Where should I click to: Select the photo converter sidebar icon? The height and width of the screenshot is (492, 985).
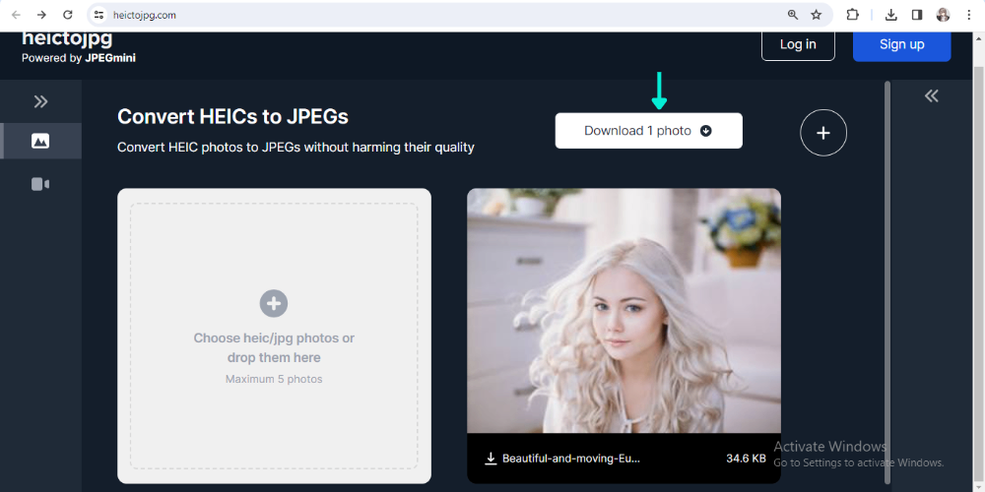[x=40, y=141]
